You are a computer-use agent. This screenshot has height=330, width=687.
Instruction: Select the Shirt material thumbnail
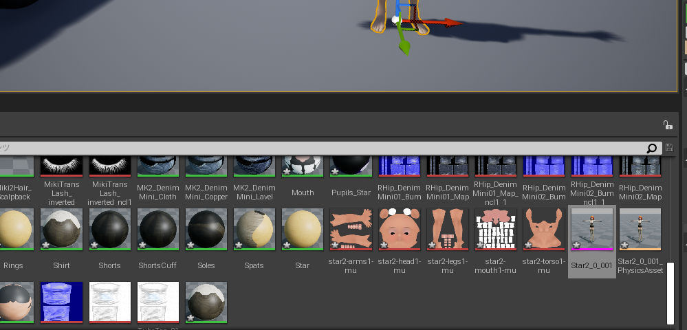[x=61, y=229]
